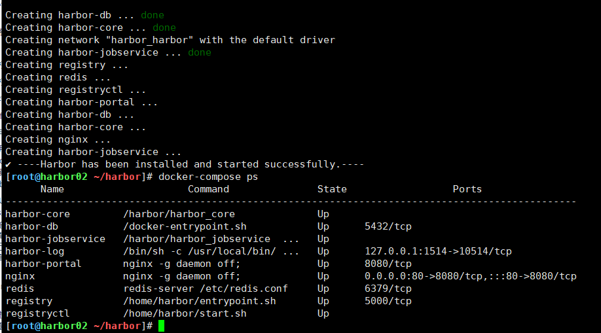Click the "redis-server /etc/redis.conf" command
The image size is (601, 333).
[x=205, y=289]
